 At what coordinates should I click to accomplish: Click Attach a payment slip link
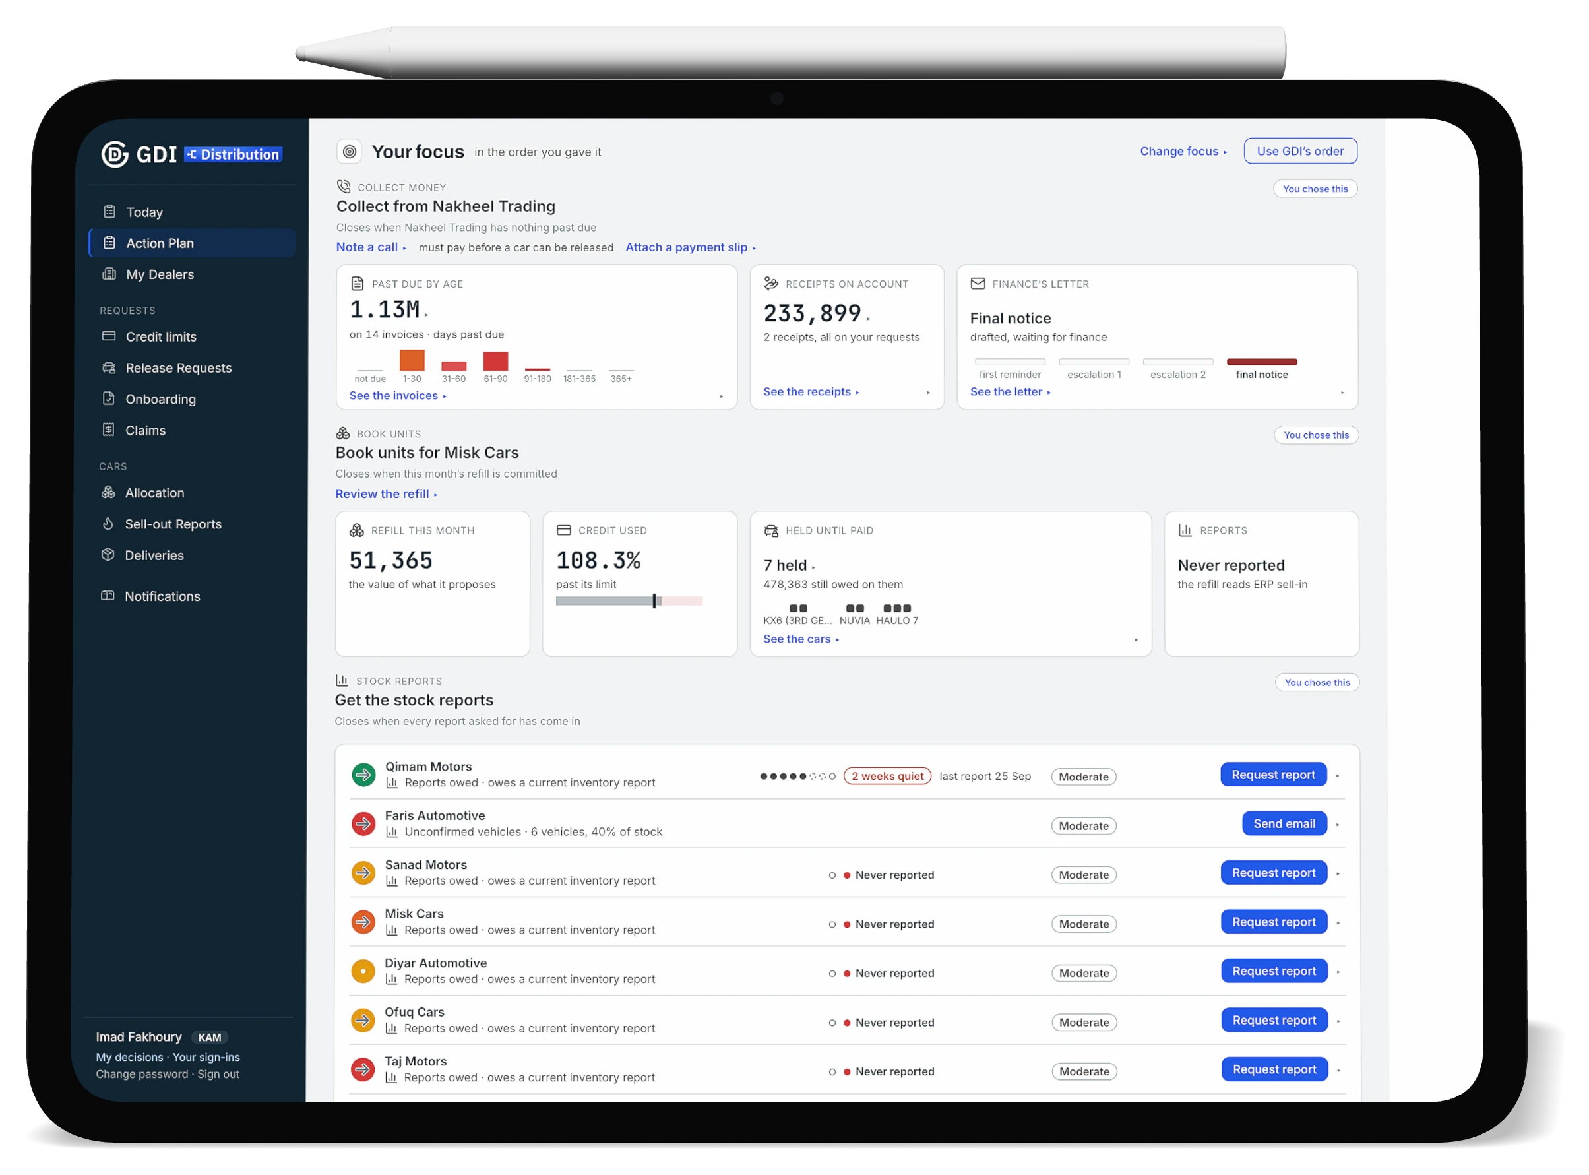click(x=691, y=247)
